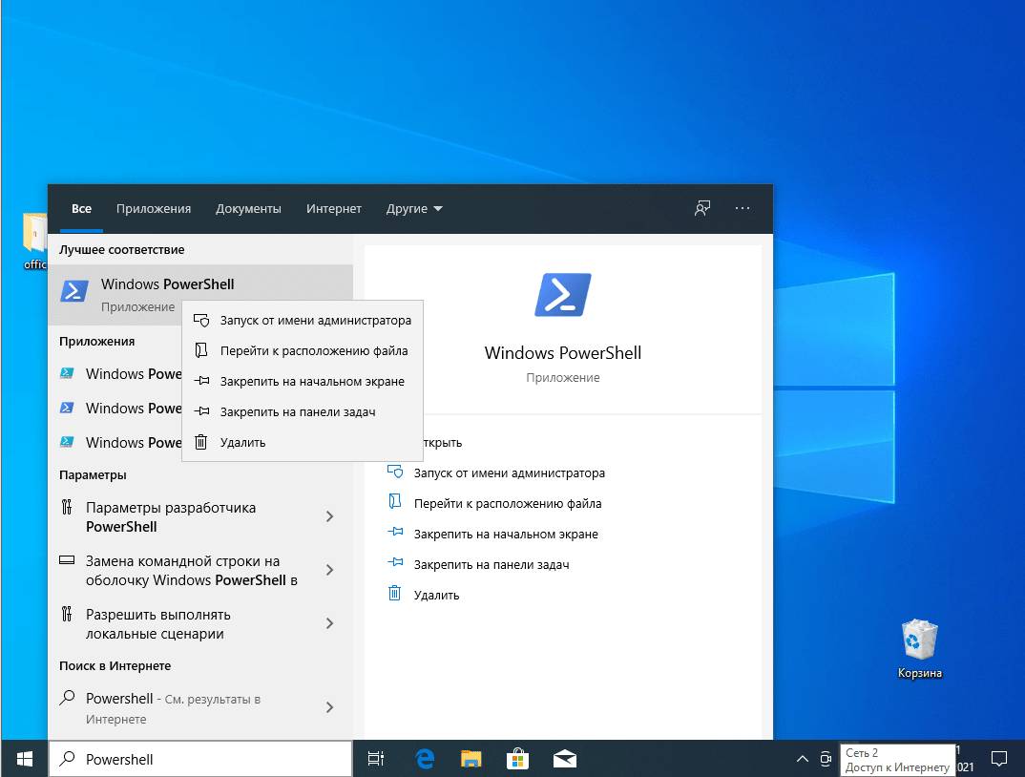Open the Microsoft Store from the taskbar
This screenshot has height=777, width=1025.
pyautogui.click(x=517, y=758)
